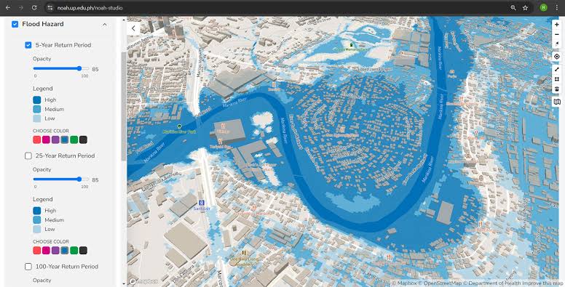The width and height of the screenshot is (565, 287).
Task: Locate me with geolocate button
Action: click(557, 57)
